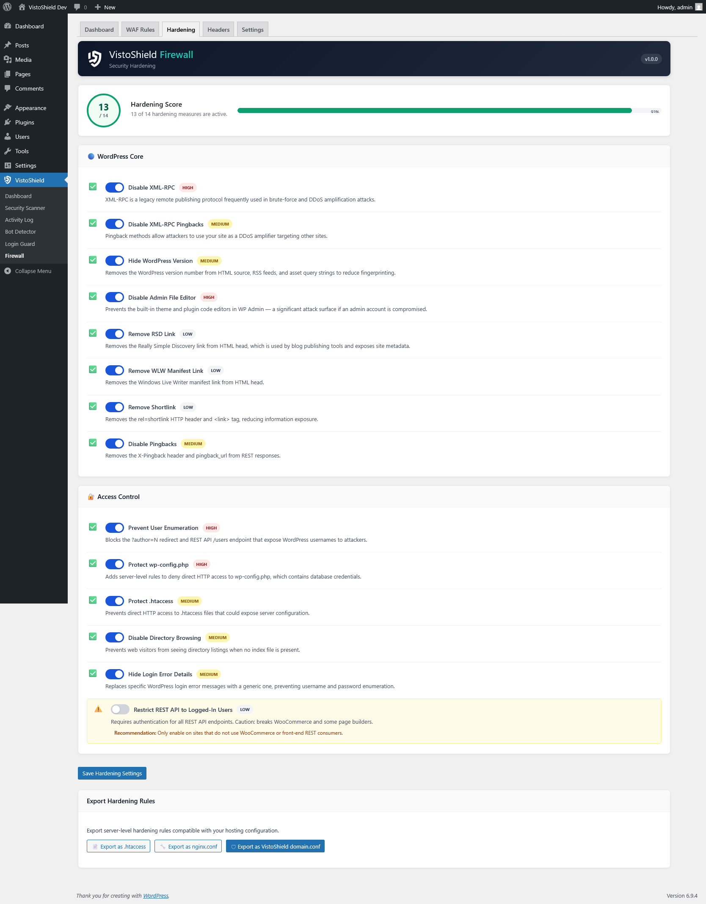Screen dimensions: 706x904
Task: Click the + New icon in admin bar
Action: (97, 7)
